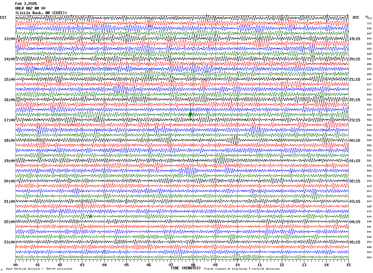Click the 23:15 UTC time label

(355, 120)
